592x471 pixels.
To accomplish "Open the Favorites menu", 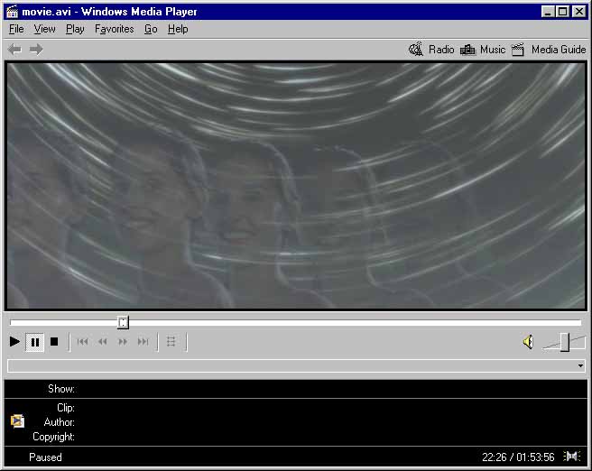I will click(114, 29).
